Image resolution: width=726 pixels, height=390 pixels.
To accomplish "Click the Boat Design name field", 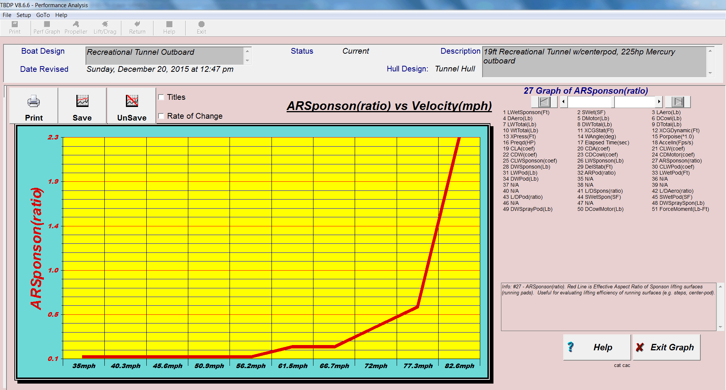I will pyautogui.click(x=165, y=56).
